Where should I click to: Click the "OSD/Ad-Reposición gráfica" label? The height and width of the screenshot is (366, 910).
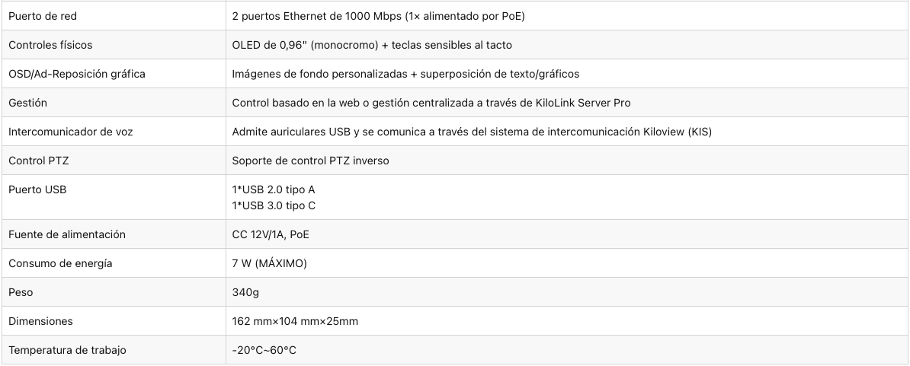76,74
